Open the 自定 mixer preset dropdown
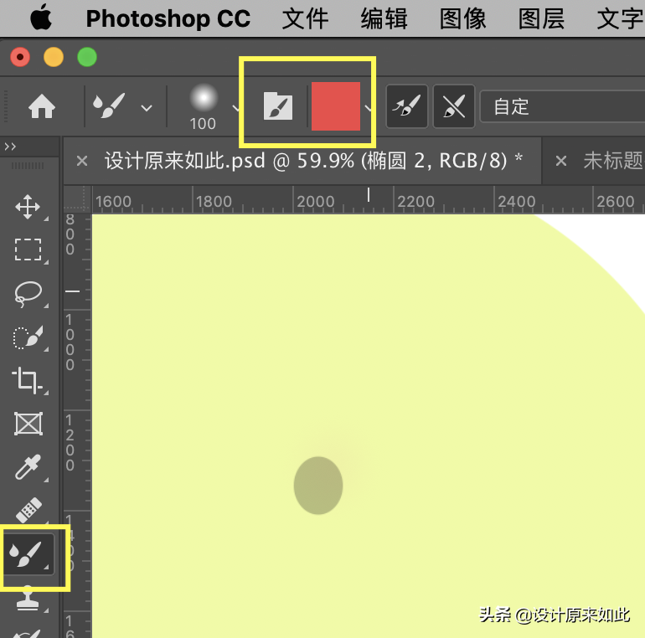This screenshot has width=645, height=638. 561,107
